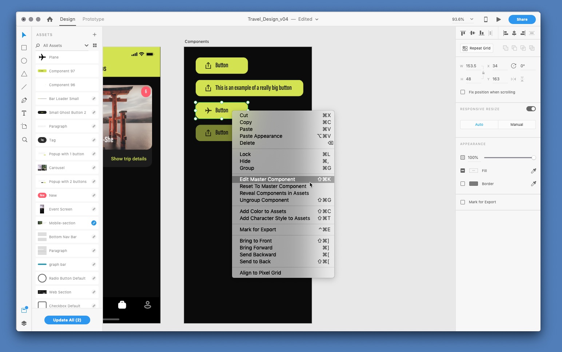This screenshot has width=562, height=352.
Task: Open the Layers panel
Action: click(24, 323)
